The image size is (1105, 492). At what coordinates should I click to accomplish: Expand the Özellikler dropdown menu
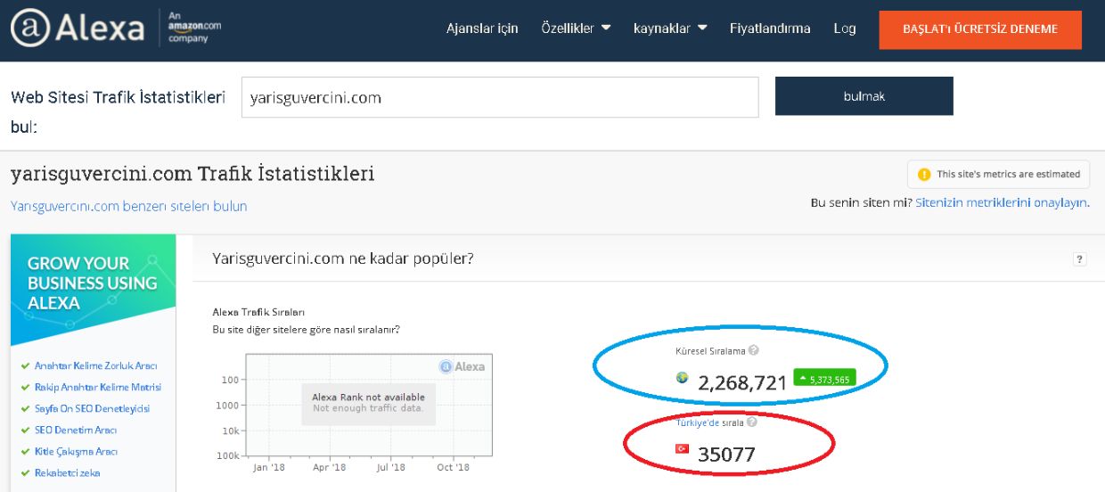(x=576, y=29)
